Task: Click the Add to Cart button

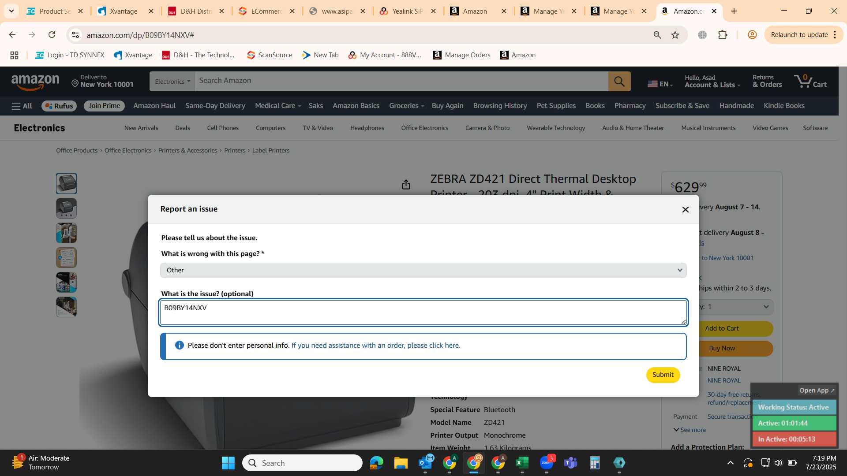Action: click(x=735, y=329)
